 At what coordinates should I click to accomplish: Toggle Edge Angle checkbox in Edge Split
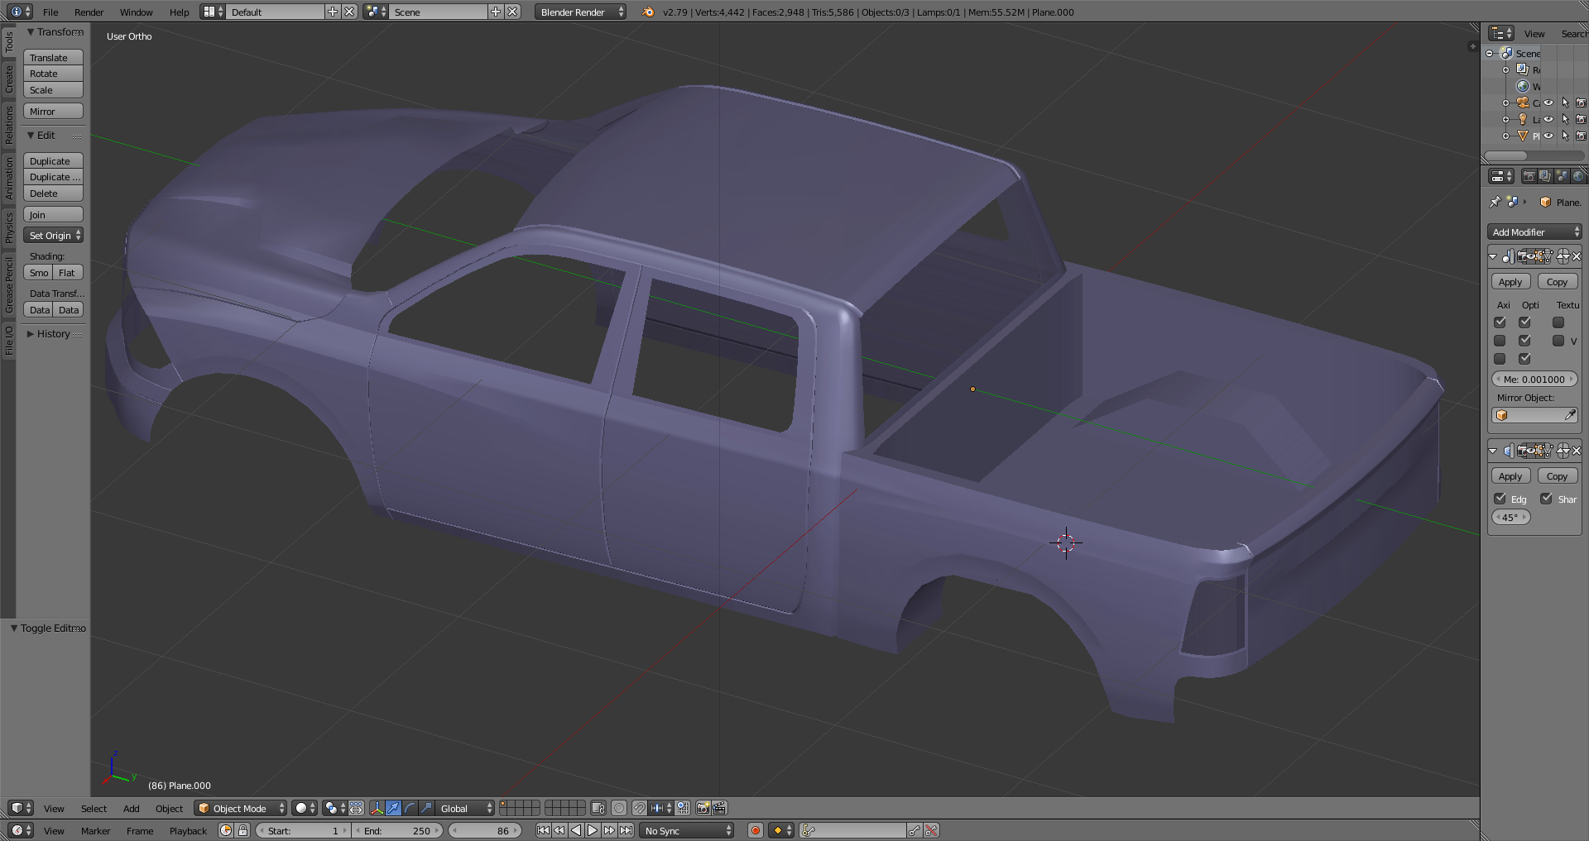[x=1500, y=499]
